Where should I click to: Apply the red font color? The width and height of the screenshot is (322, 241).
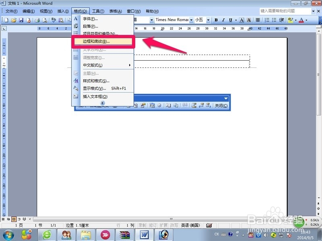(301, 20)
